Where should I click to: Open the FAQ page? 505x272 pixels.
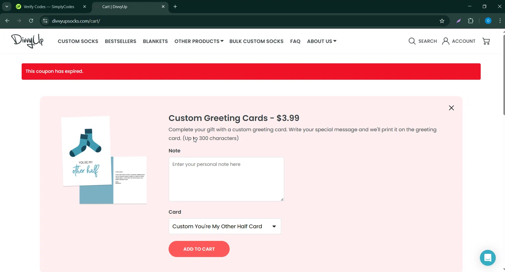(x=295, y=41)
